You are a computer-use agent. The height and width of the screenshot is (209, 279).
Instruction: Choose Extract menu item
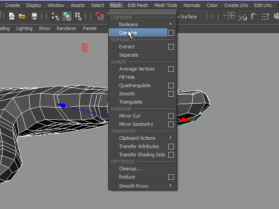click(127, 47)
